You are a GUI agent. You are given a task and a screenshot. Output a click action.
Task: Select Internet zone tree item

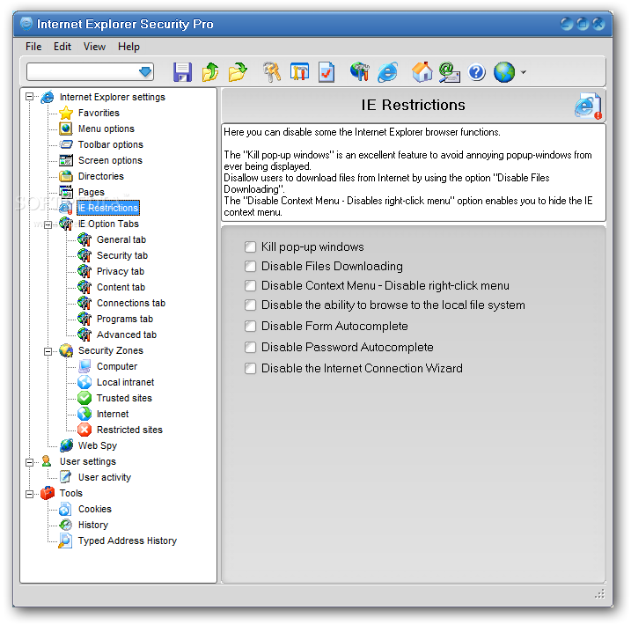(113, 414)
